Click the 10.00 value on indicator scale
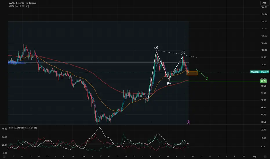Screen dimensions: 270x159 tap(263, 138)
